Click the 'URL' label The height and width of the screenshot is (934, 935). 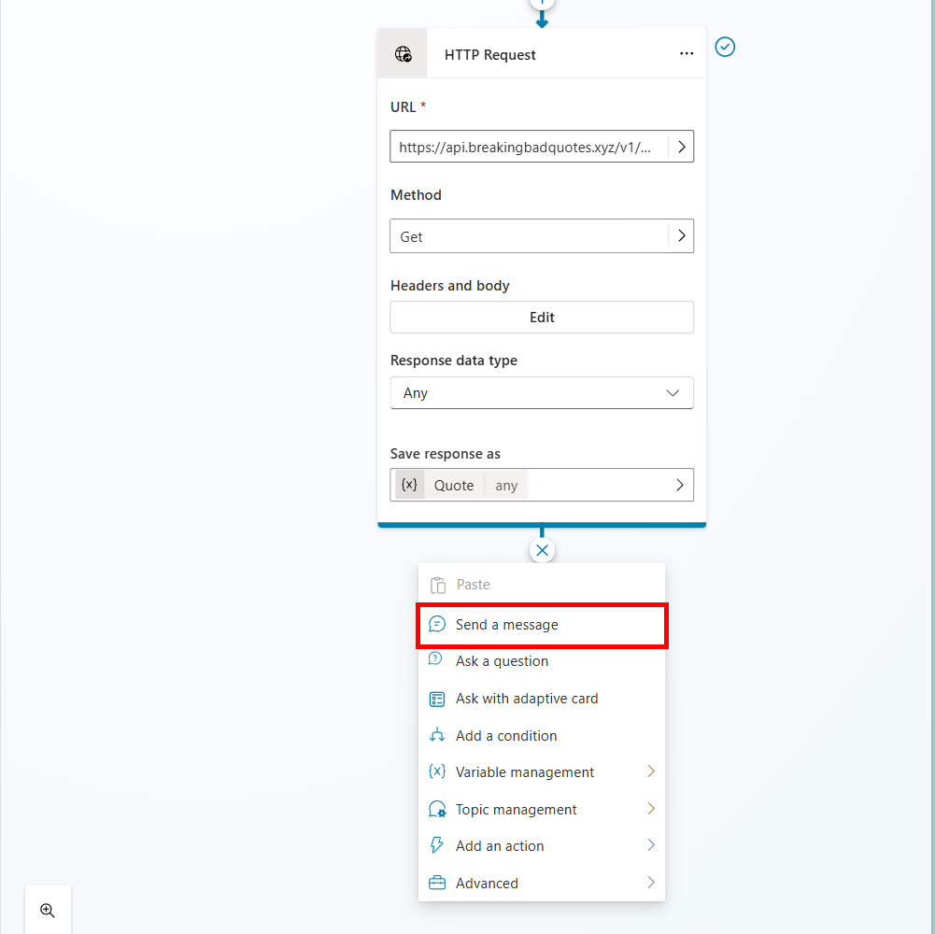pos(403,106)
